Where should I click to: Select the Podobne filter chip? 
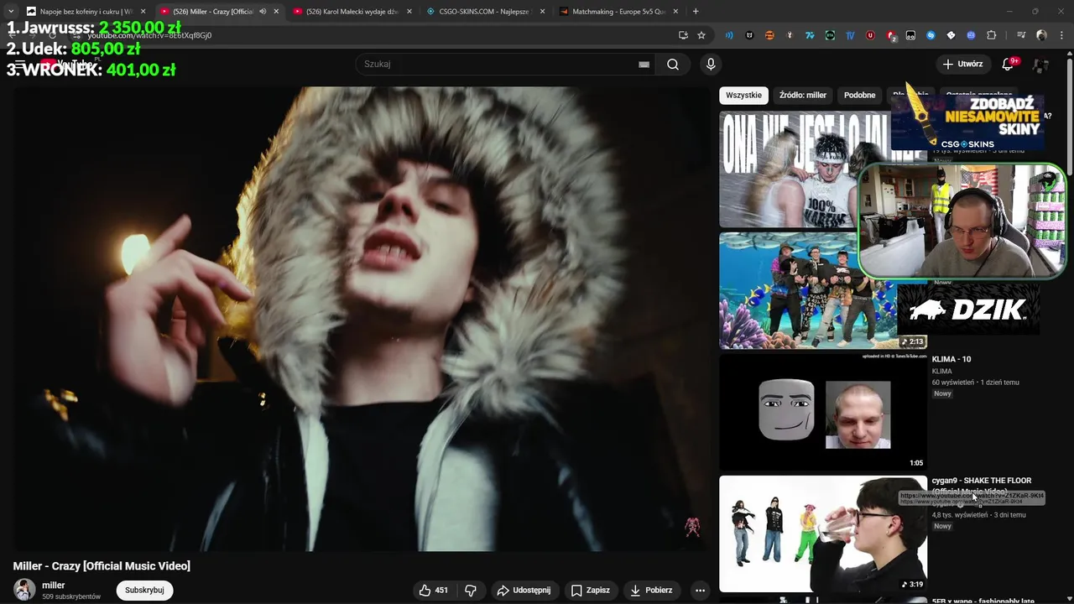point(859,95)
